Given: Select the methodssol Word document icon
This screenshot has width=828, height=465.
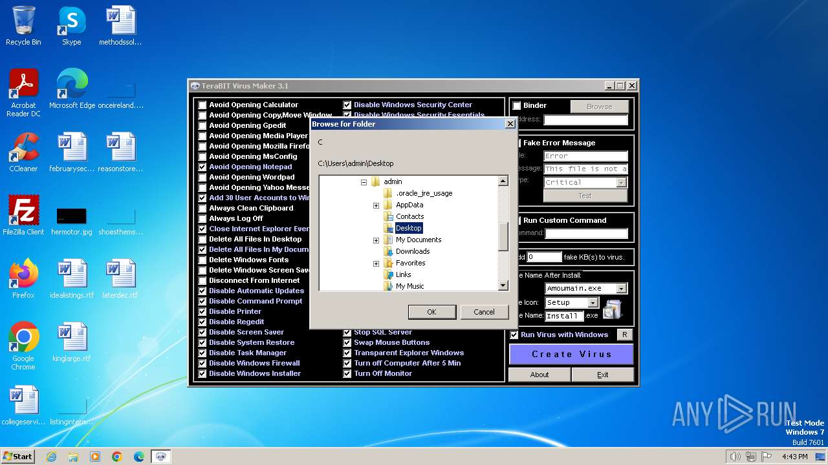Looking at the screenshot, I should pos(120,26).
